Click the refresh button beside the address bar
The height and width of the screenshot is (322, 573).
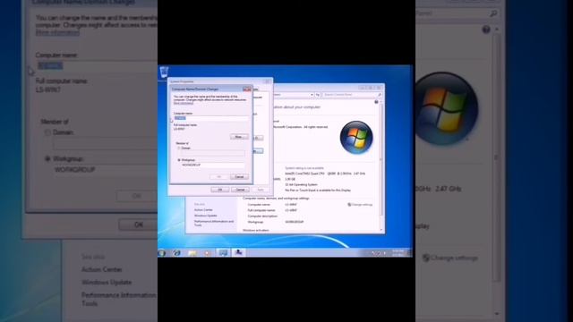click(x=318, y=95)
